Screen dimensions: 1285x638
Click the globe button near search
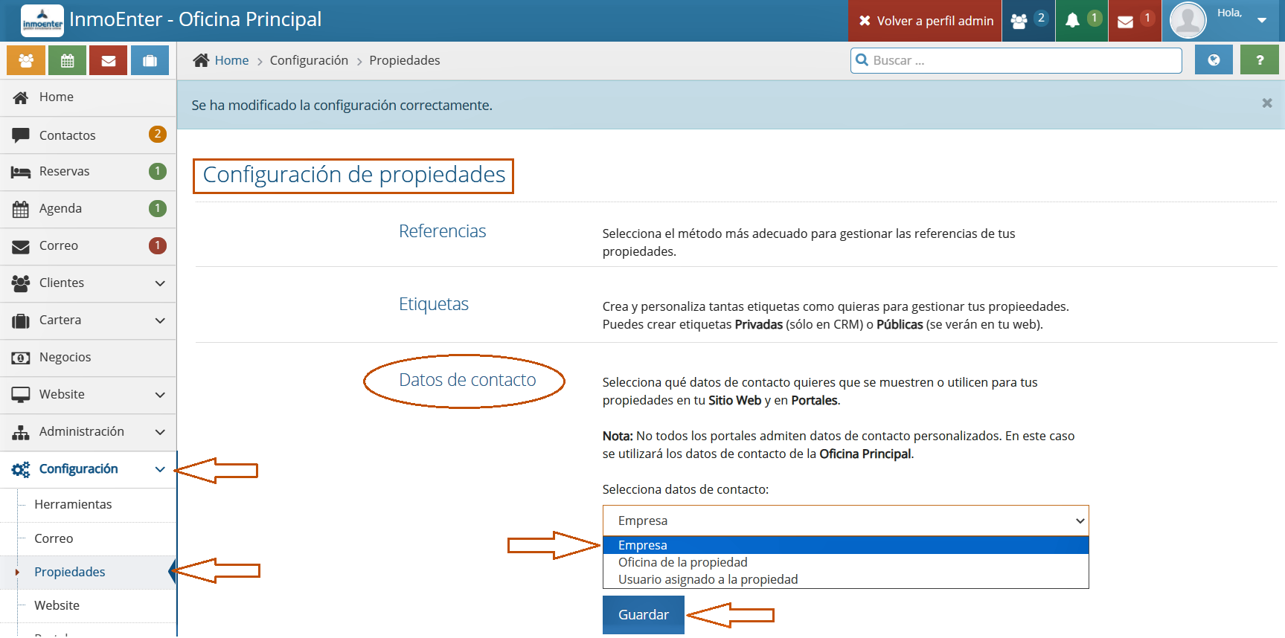[x=1214, y=60]
